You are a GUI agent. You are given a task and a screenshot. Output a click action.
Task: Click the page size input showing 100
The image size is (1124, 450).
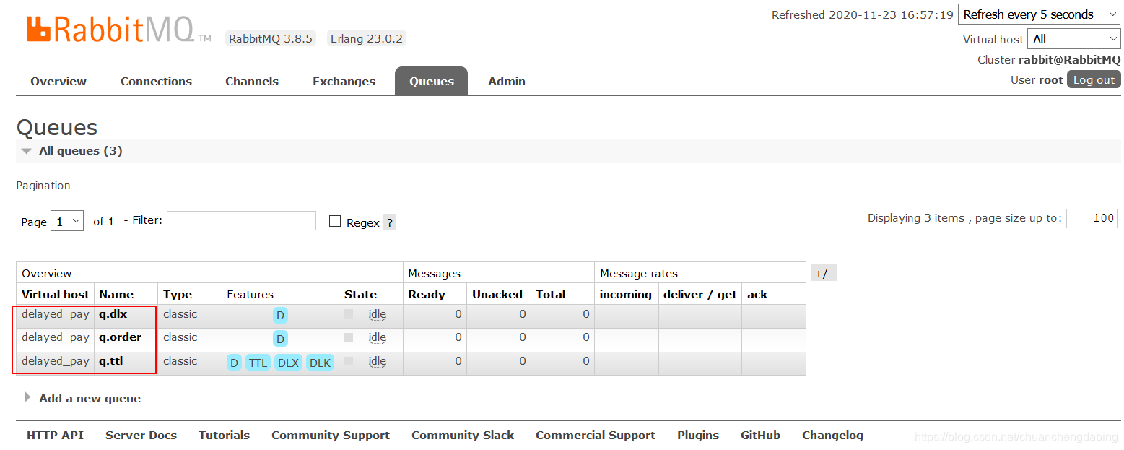1092,218
